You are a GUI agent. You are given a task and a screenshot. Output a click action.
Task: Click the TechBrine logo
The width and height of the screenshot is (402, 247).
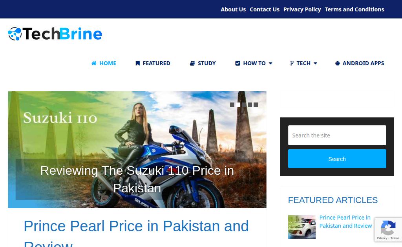coord(55,34)
